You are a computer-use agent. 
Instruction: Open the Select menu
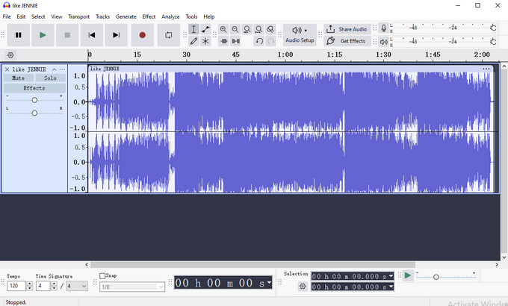tap(38, 16)
